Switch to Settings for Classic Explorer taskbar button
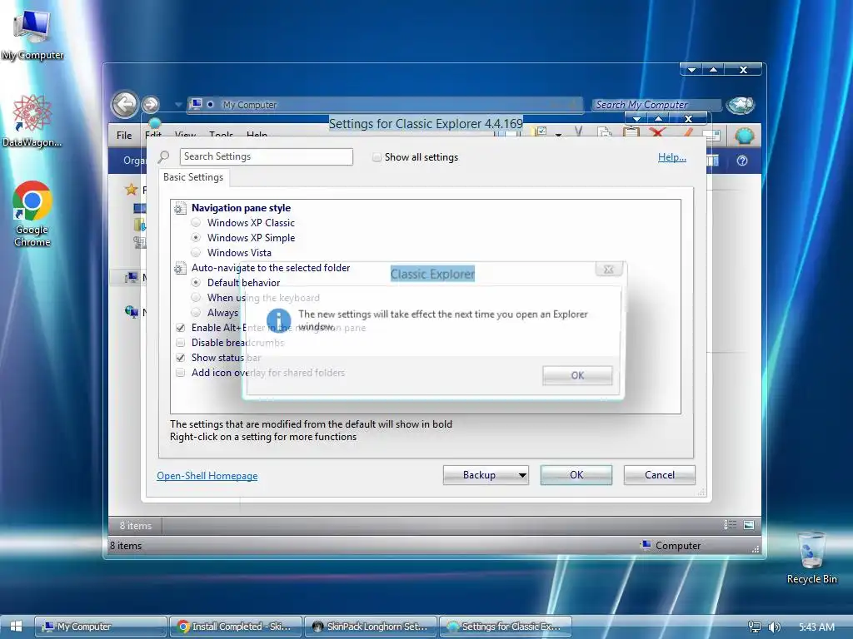Screen dimensions: 853x639 point(505,627)
